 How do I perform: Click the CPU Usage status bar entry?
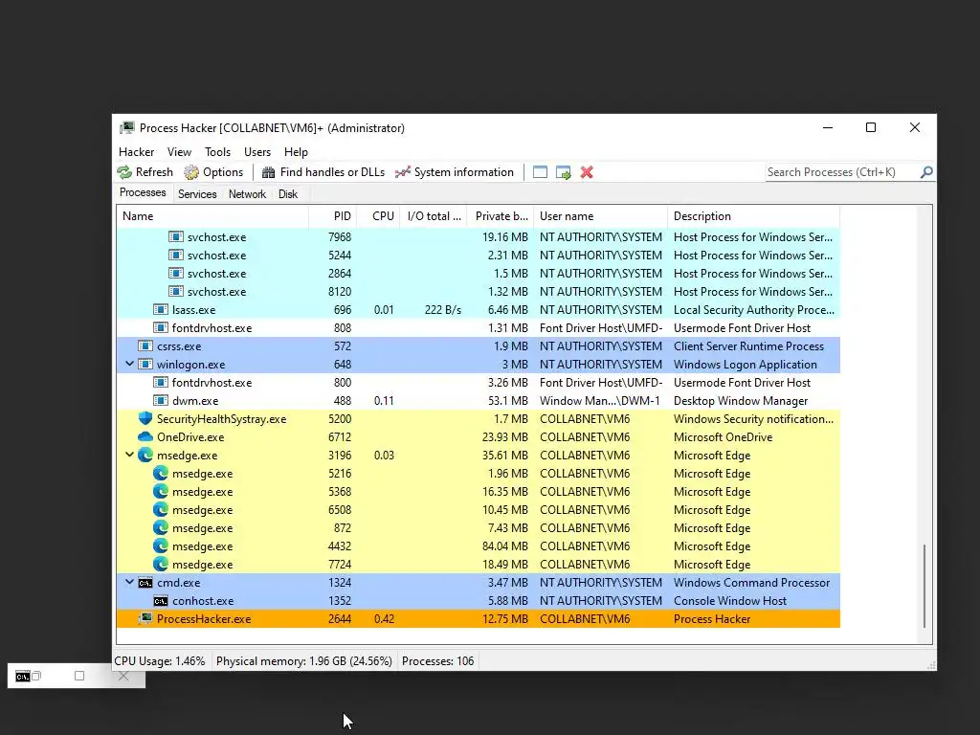(160, 661)
